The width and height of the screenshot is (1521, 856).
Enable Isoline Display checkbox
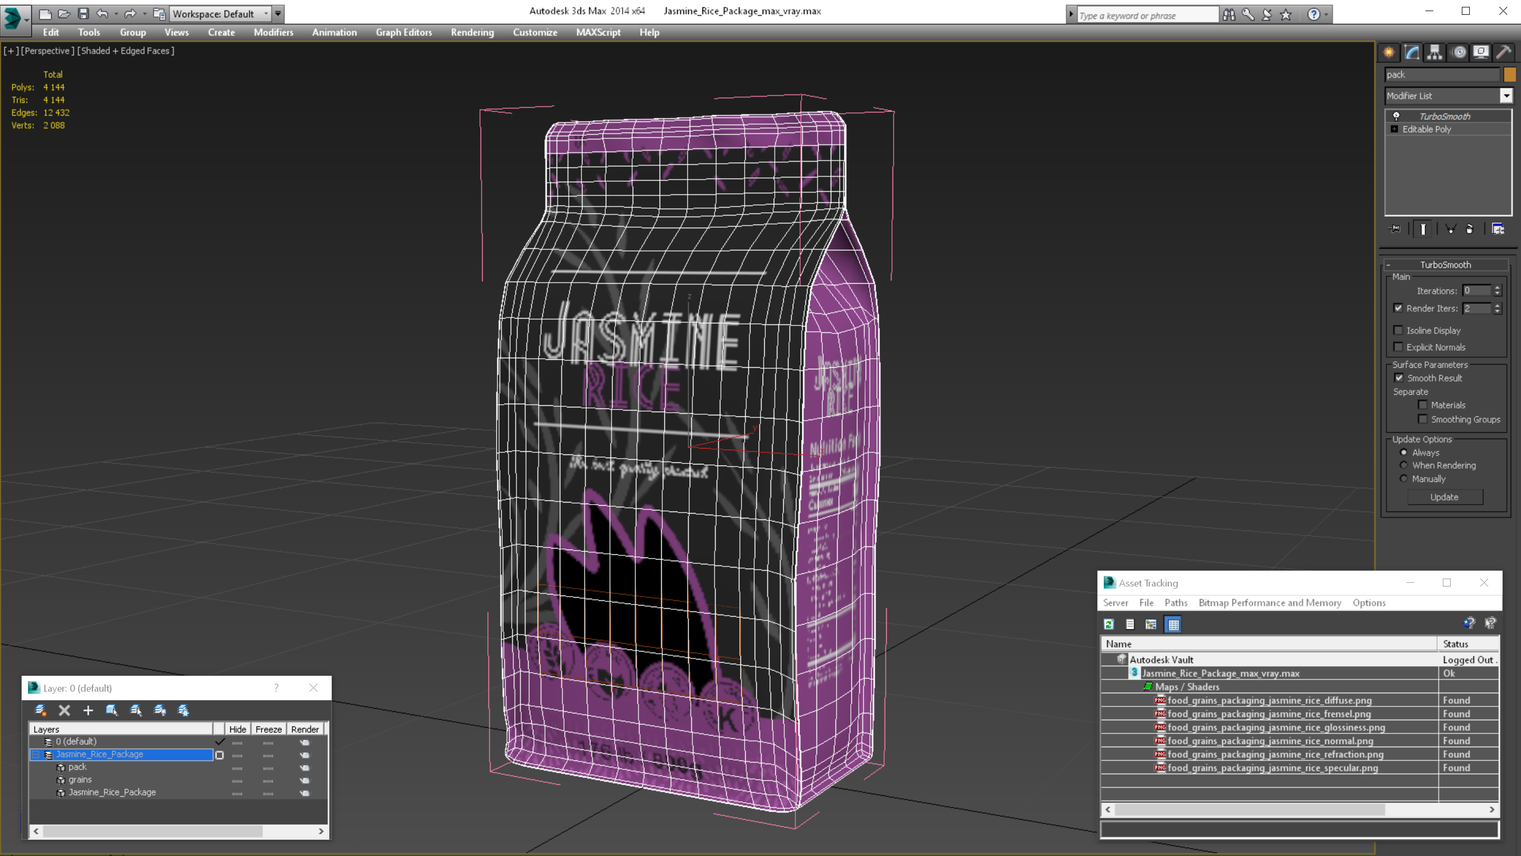(1398, 330)
